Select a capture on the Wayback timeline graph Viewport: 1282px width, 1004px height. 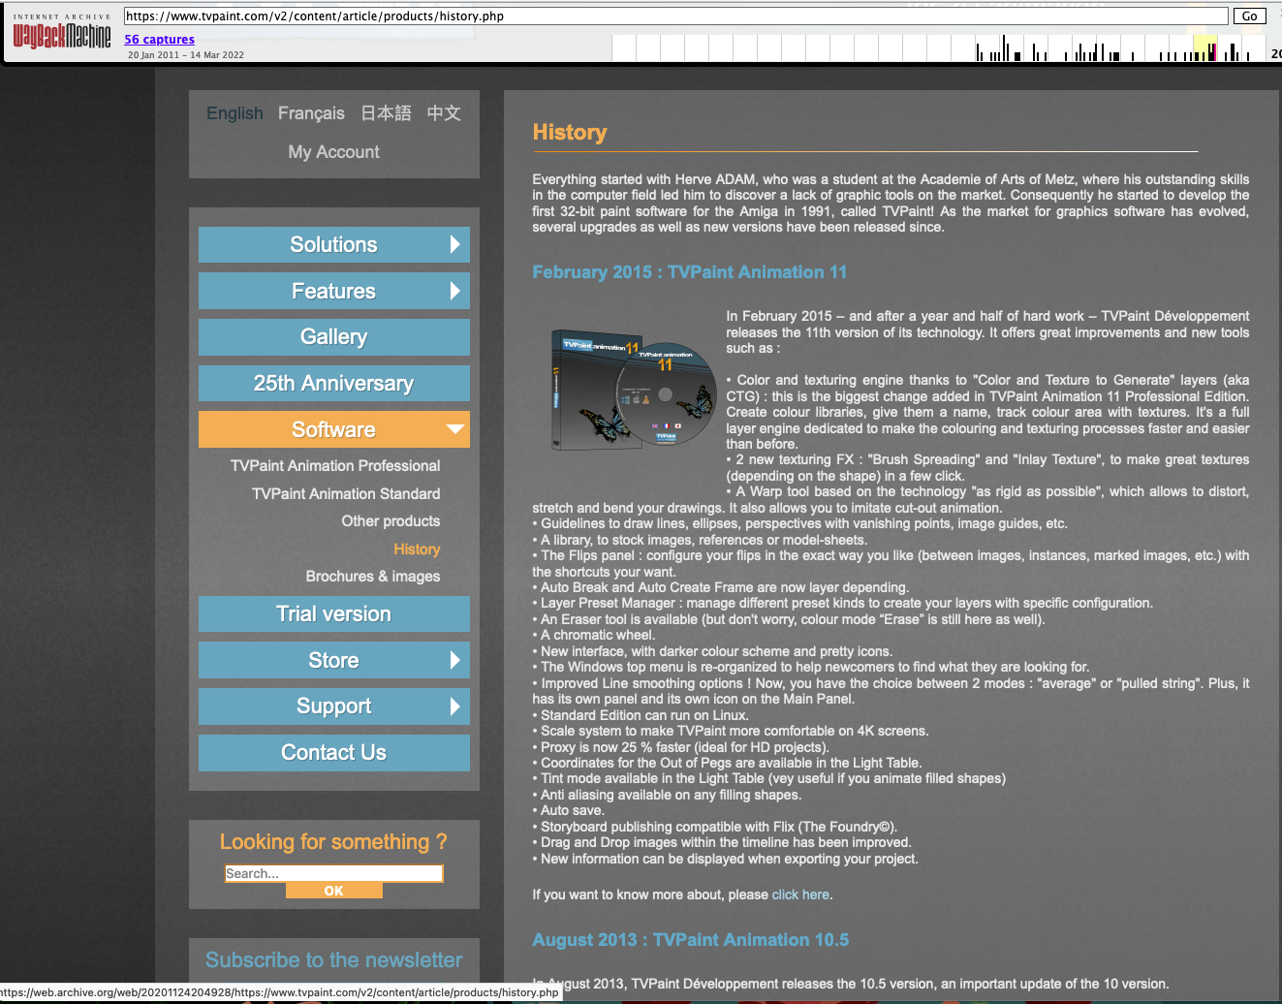coord(940,47)
